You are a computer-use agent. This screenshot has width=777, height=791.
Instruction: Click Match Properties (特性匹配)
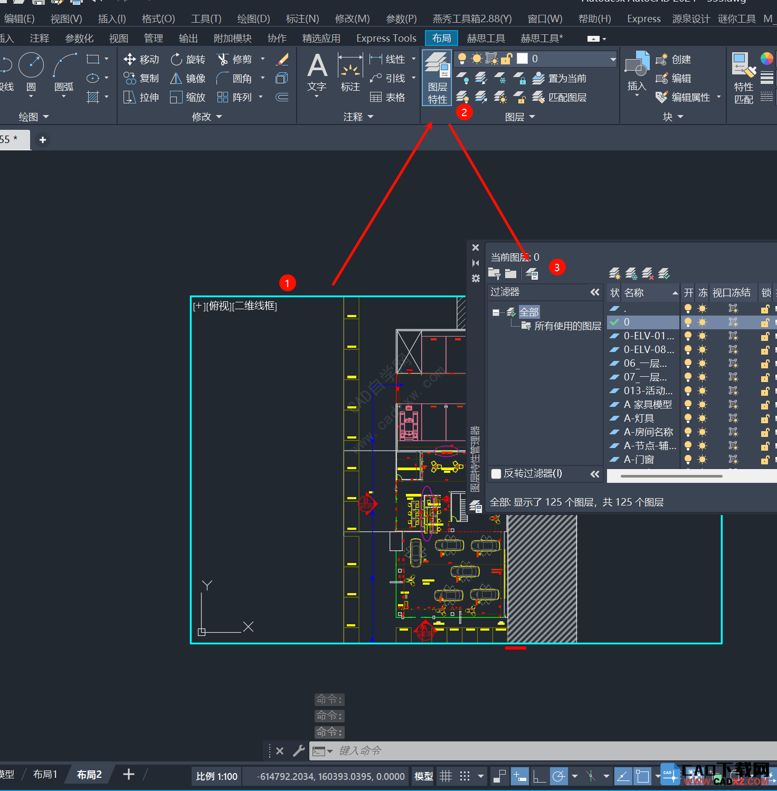coord(744,78)
